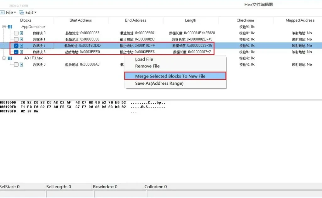The height and width of the screenshot is (198, 322).
Task: Uncheck the data block 2 checkbox
Action: click(16, 46)
